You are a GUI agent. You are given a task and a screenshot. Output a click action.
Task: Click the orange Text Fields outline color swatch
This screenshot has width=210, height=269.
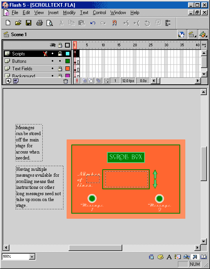[68, 69]
